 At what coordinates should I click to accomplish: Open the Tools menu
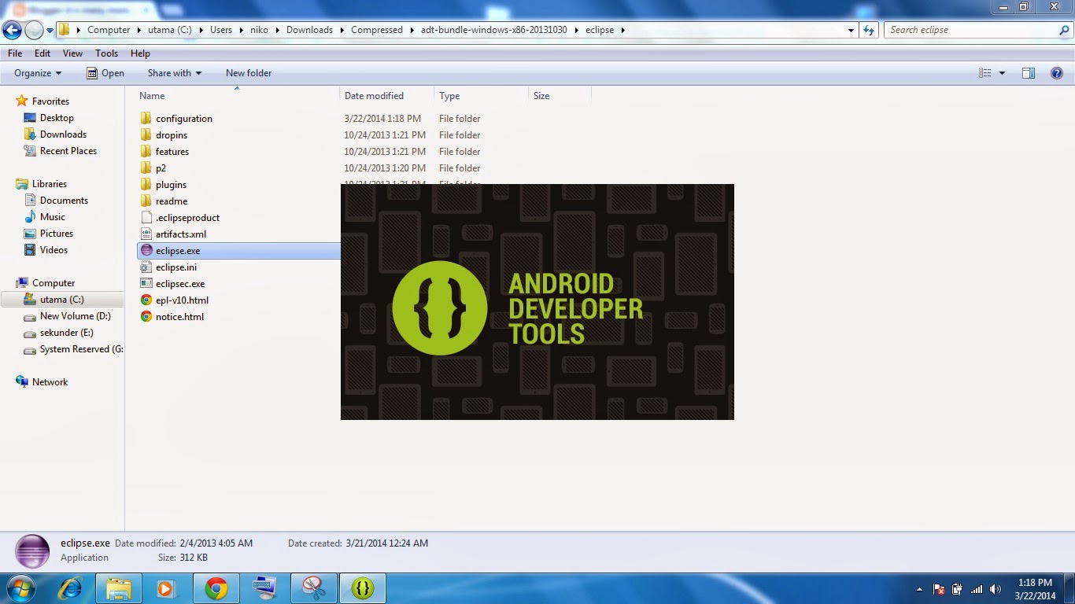tap(106, 53)
